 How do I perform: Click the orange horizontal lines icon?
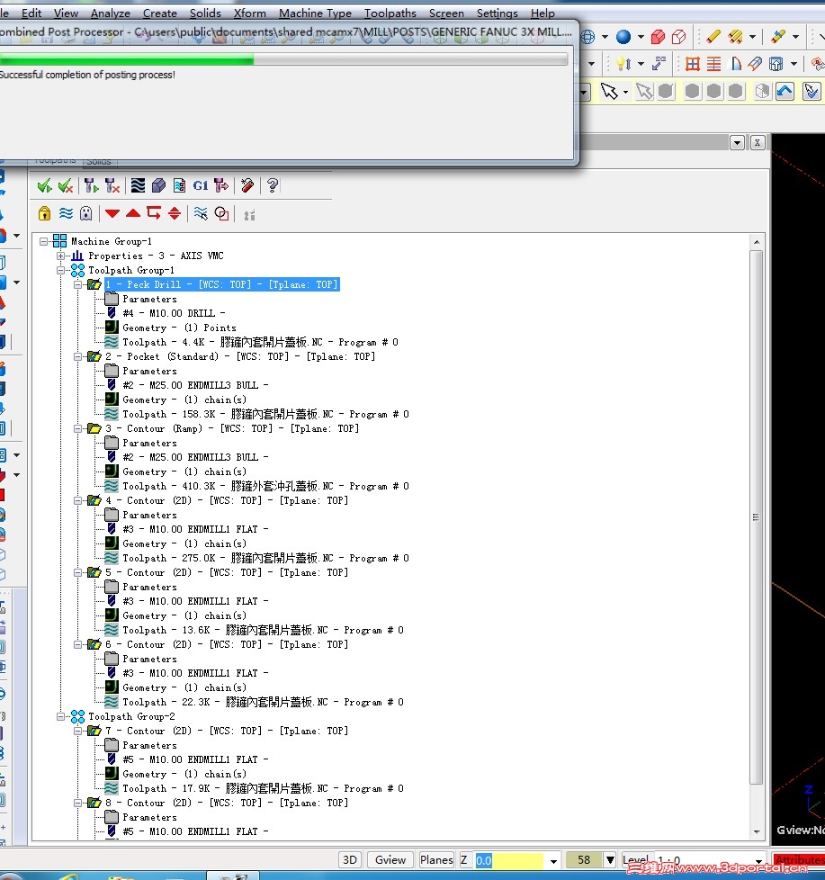tap(713, 64)
